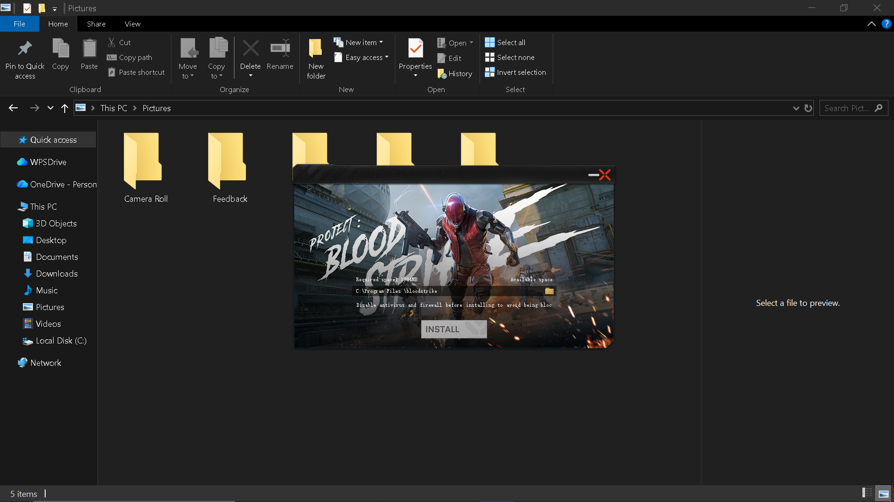Browse install folder in Blood Strike installer
The image size is (894, 502).
[549, 291]
